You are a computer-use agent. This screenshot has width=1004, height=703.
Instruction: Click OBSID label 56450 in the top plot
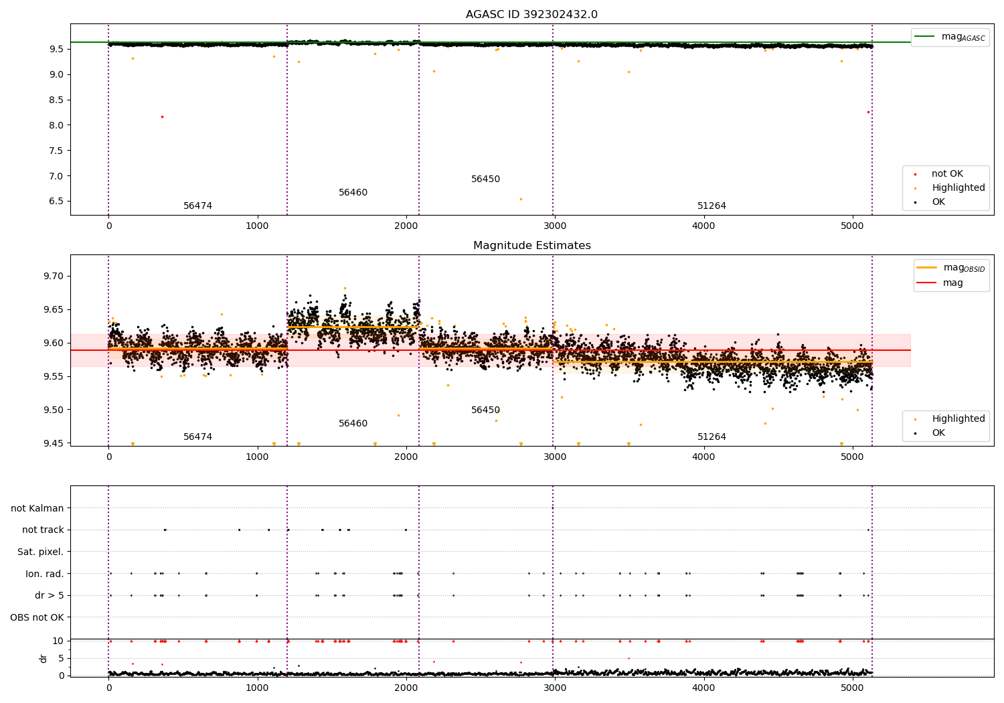click(x=485, y=179)
